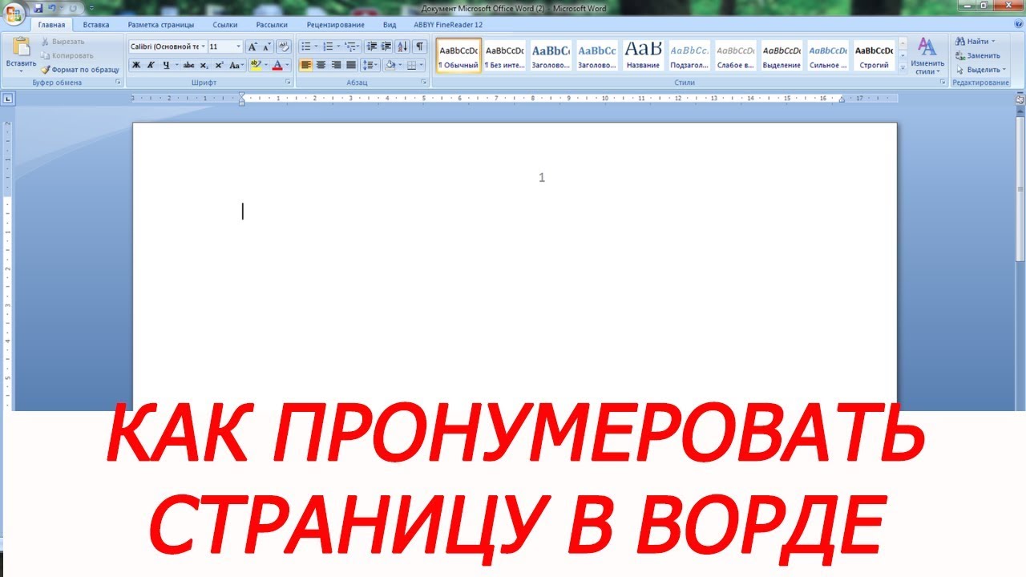1026x577 pixels.
Task: Open the Абзац paragraph dialog launcher
Action: pos(425,83)
